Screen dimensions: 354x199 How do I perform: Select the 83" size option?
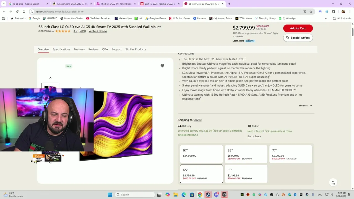[246, 154]
